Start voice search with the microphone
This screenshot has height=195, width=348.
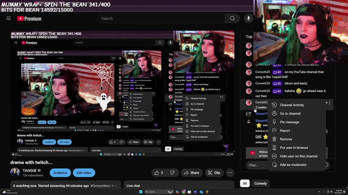coord(248,18)
